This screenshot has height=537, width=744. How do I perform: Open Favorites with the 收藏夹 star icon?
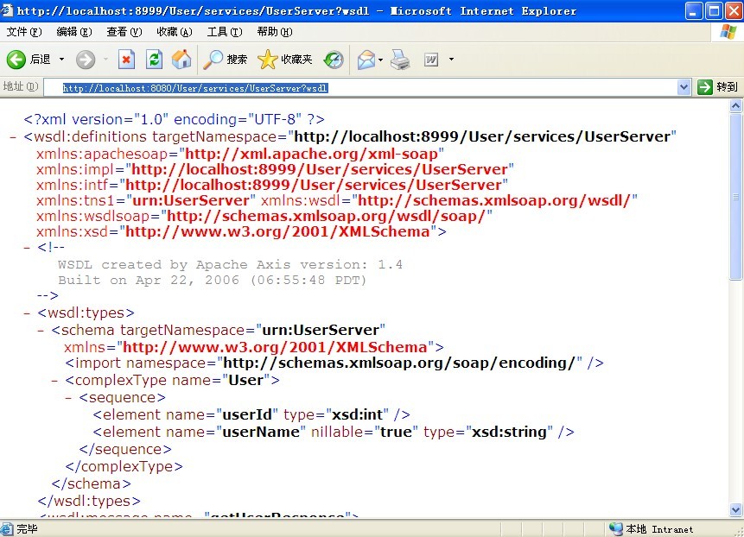tap(267, 60)
